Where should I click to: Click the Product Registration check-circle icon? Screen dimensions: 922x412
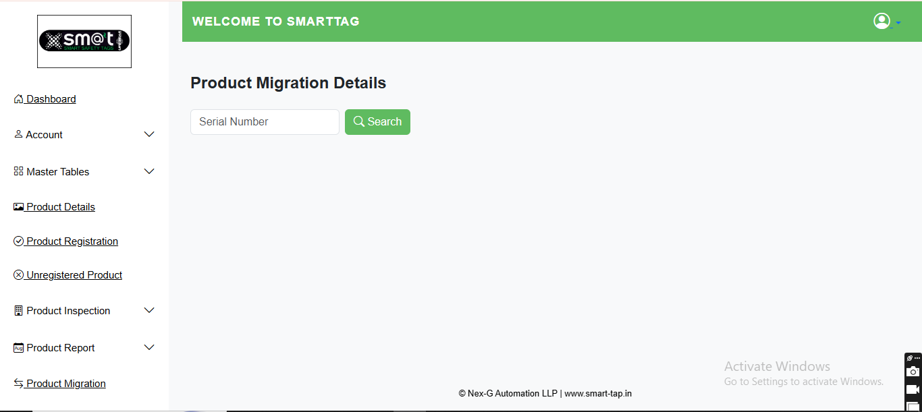pos(18,241)
